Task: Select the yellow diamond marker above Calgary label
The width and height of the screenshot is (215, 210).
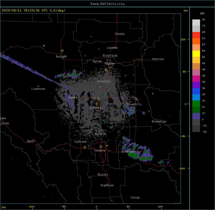Action: (x=101, y=147)
